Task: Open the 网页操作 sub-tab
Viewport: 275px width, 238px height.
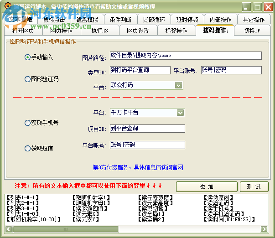Action: 61,31
